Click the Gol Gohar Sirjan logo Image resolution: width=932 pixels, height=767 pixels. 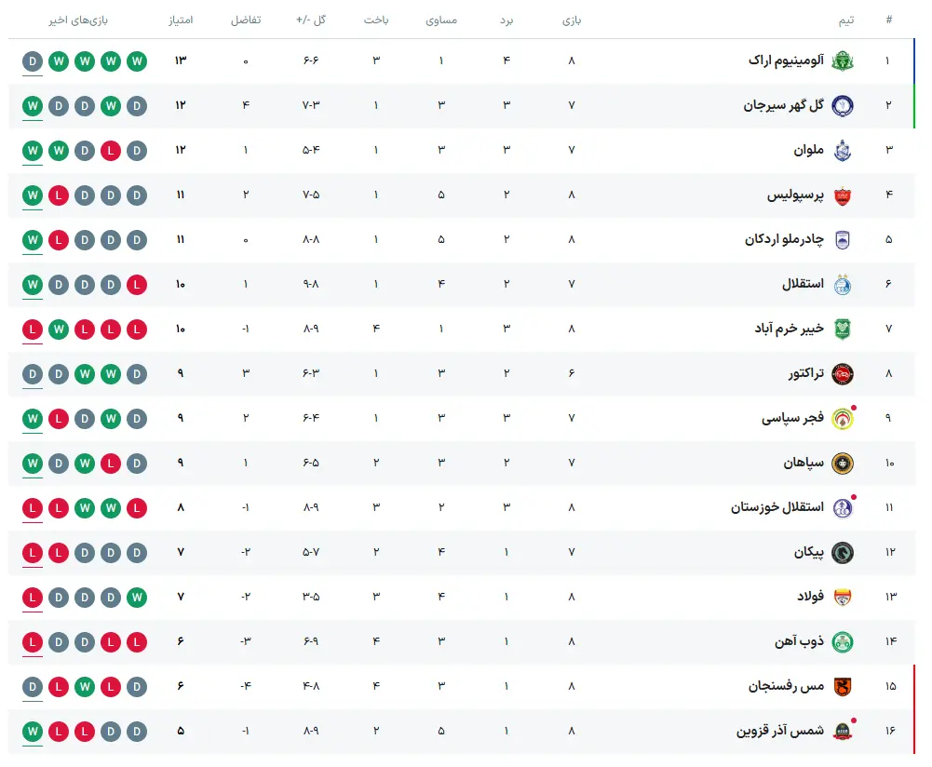[x=842, y=105]
